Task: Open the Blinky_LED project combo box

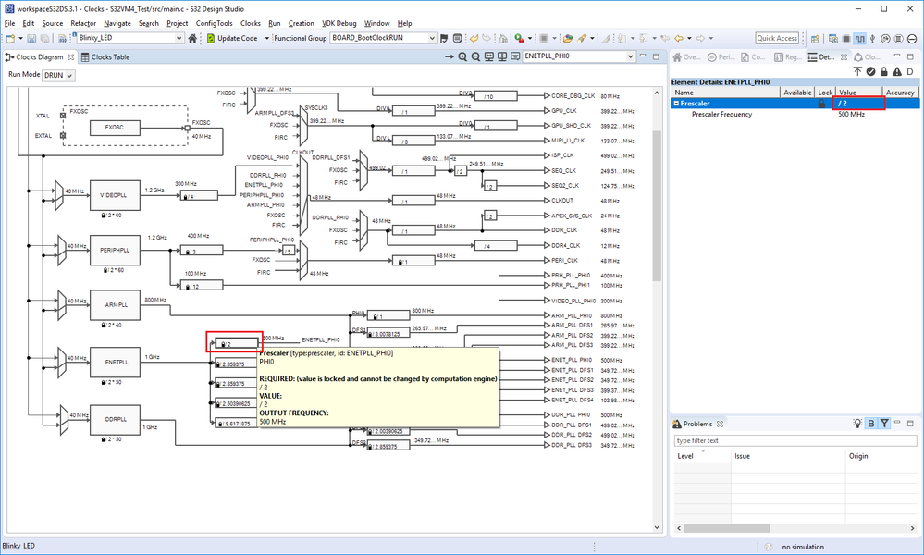Action: (x=130, y=38)
